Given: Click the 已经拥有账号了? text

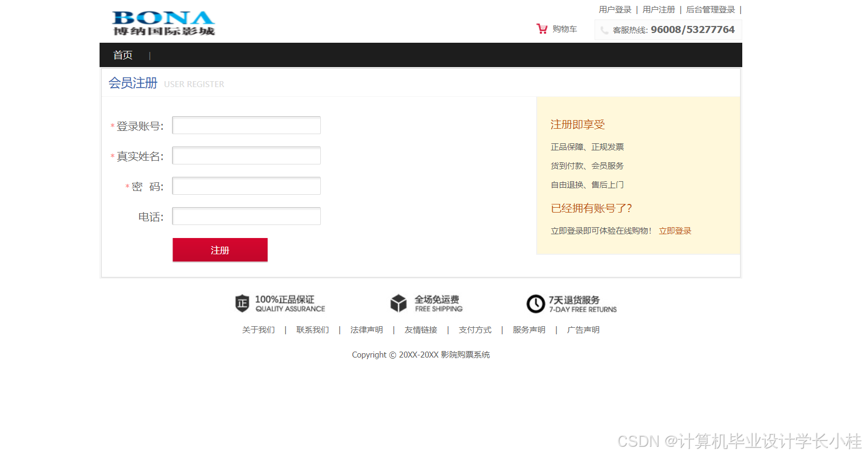Looking at the screenshot, I should [x=591, y=208].
